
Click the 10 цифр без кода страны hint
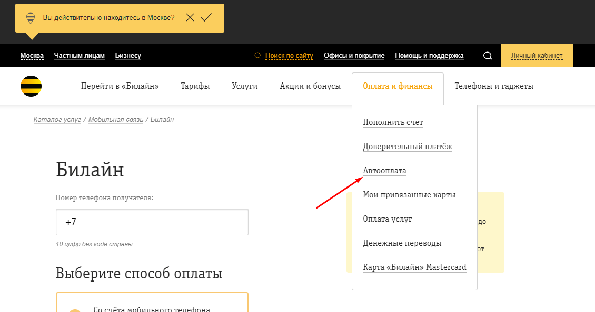coord(95,244)
